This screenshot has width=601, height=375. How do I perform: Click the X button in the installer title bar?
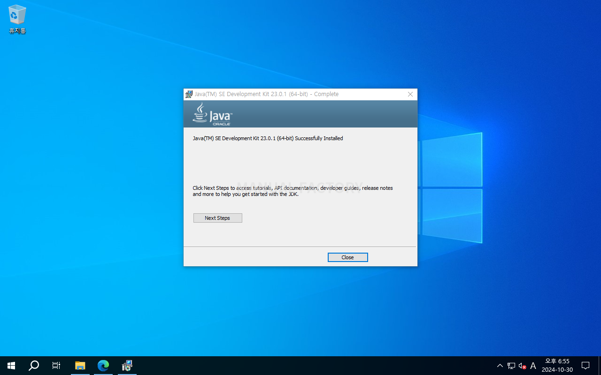tap(410, 94)
